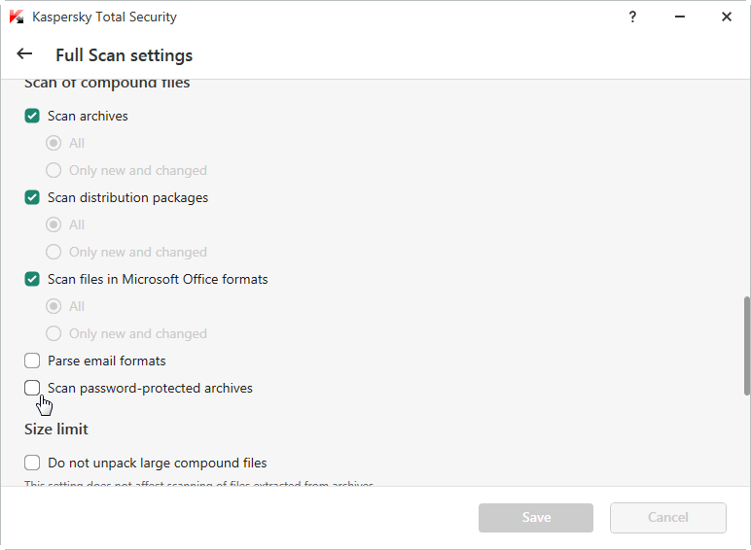Check Scan password-protected archives

coord(32,388)
